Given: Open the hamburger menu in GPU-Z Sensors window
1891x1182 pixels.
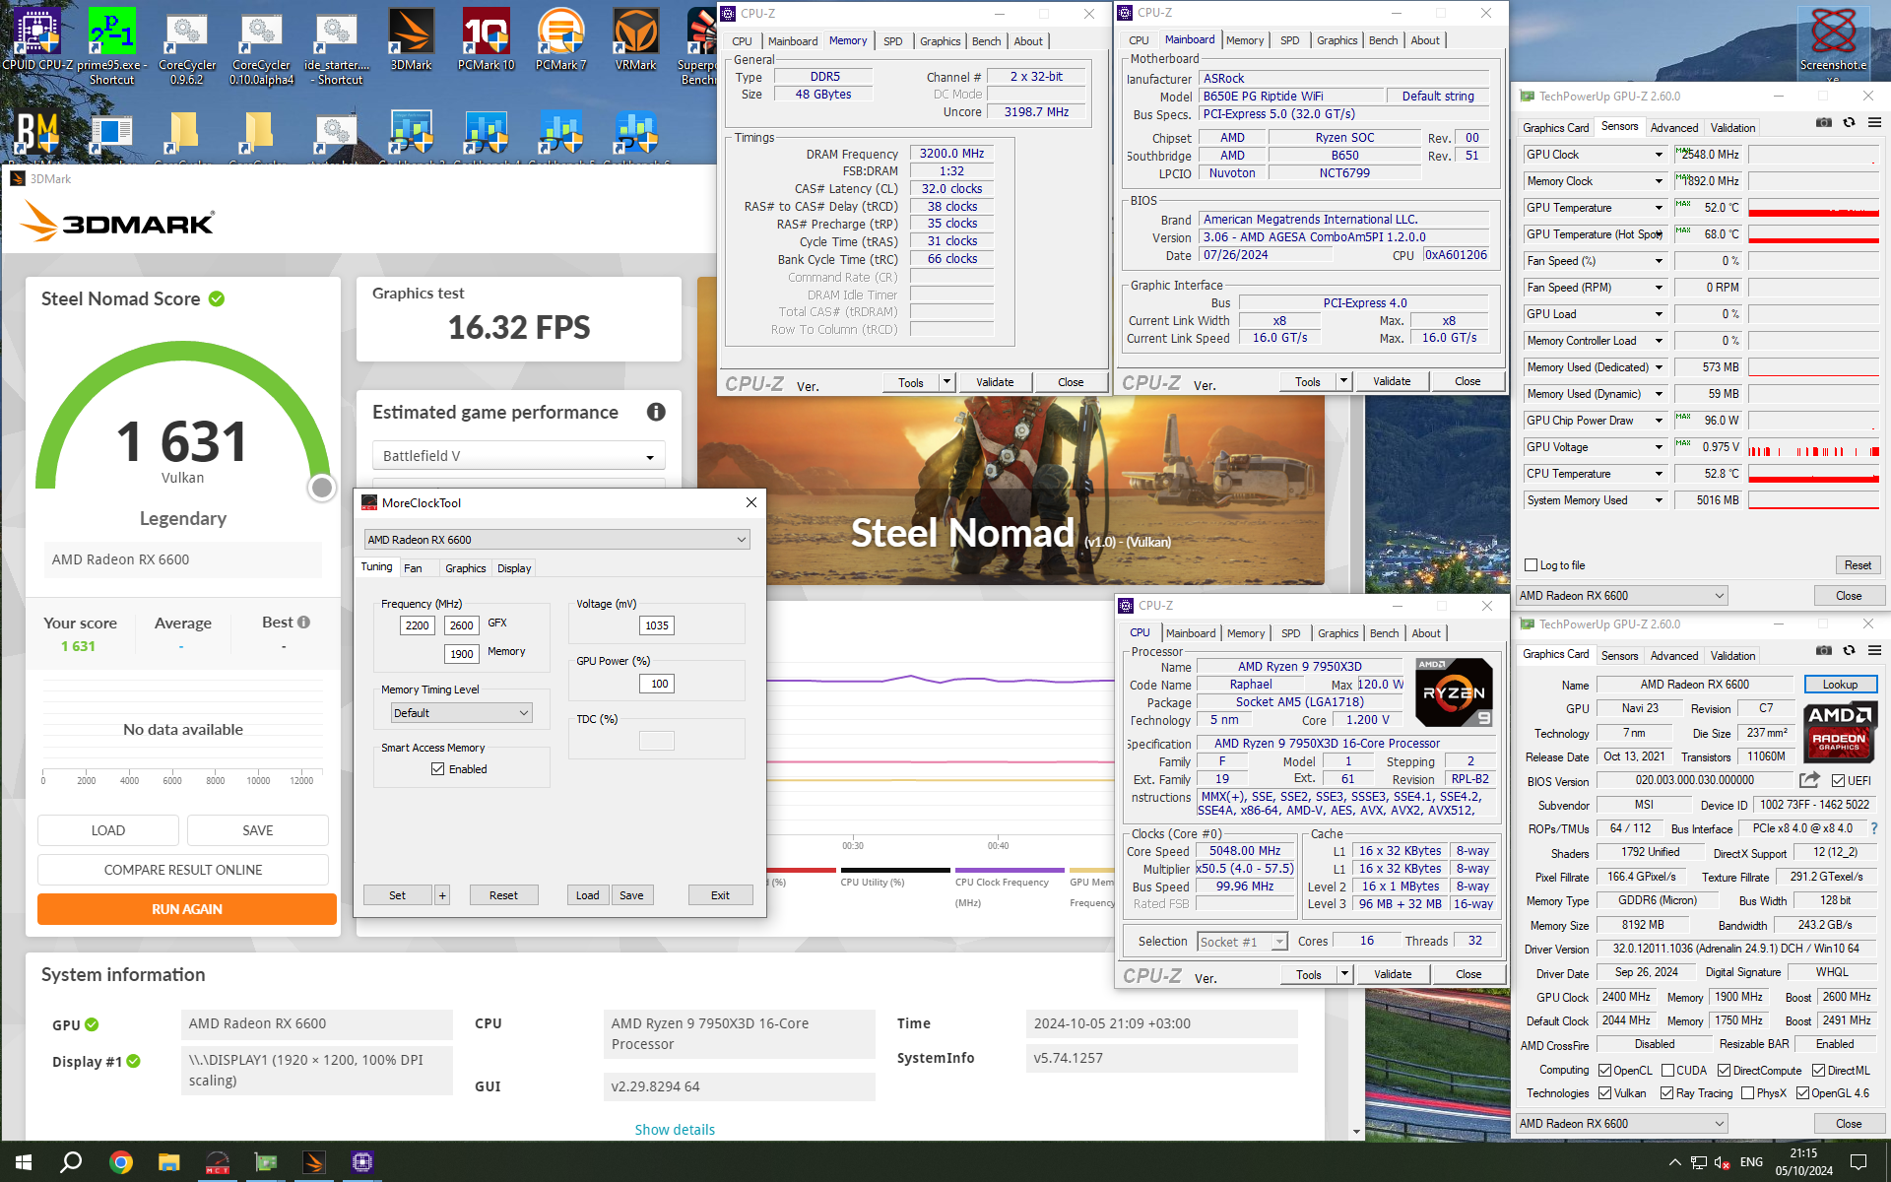Looking at the screenshot, I should tap(1874, 123).
